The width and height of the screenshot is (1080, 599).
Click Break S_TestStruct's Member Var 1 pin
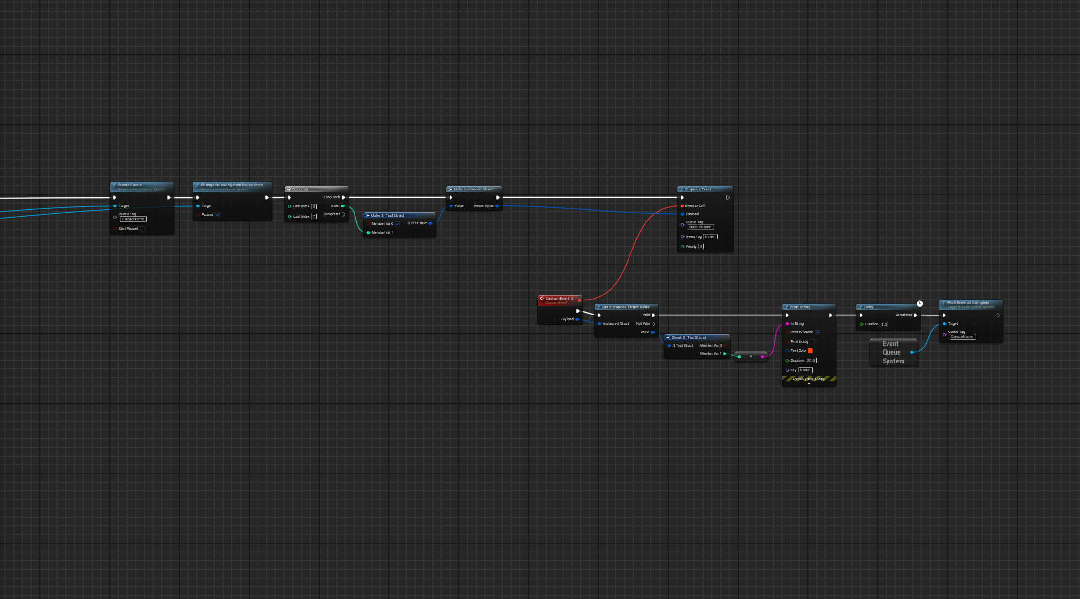(725, 354)
